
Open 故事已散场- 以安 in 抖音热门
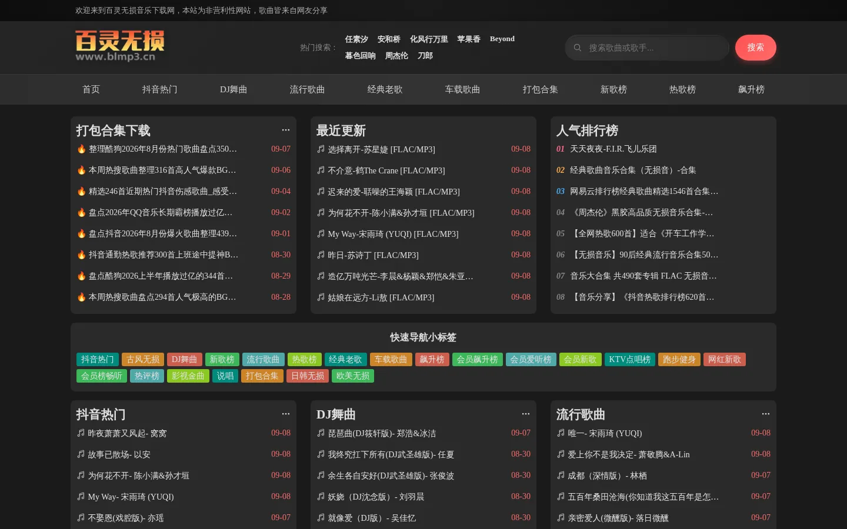coord(119,454)
